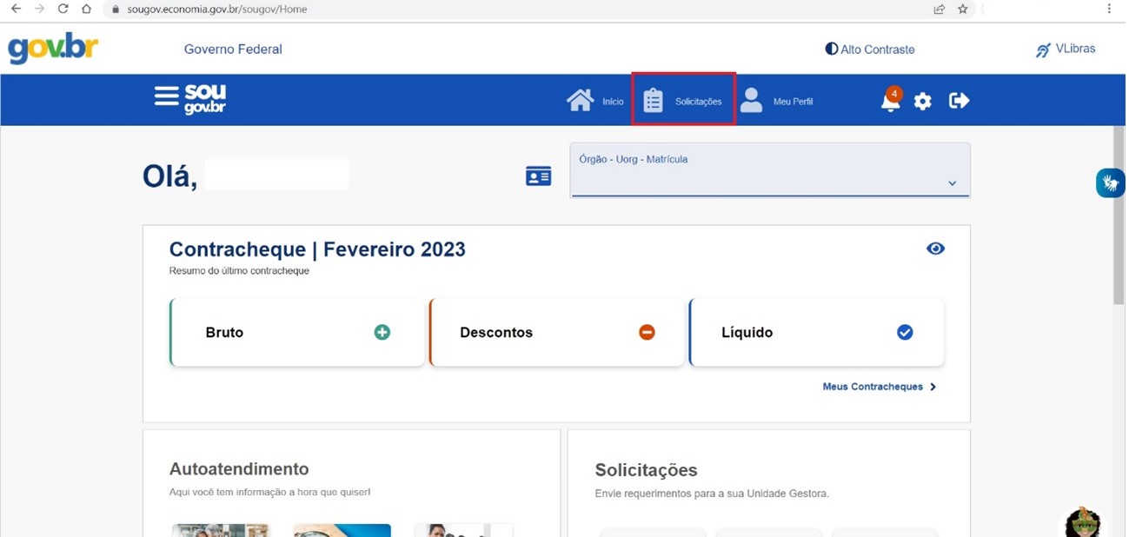Open settings gear icon in header
This screenshot has width=1129, height=537.
pos(922,102)
